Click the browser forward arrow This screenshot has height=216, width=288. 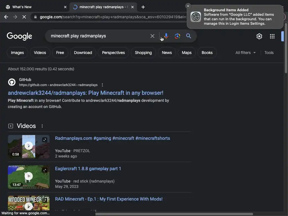point(15,17)
